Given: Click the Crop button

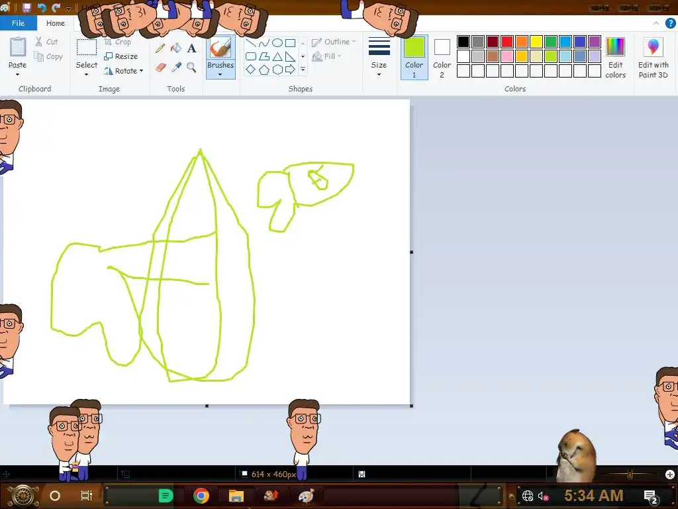Looking at the screenshot, I should [x=118, y=42].
